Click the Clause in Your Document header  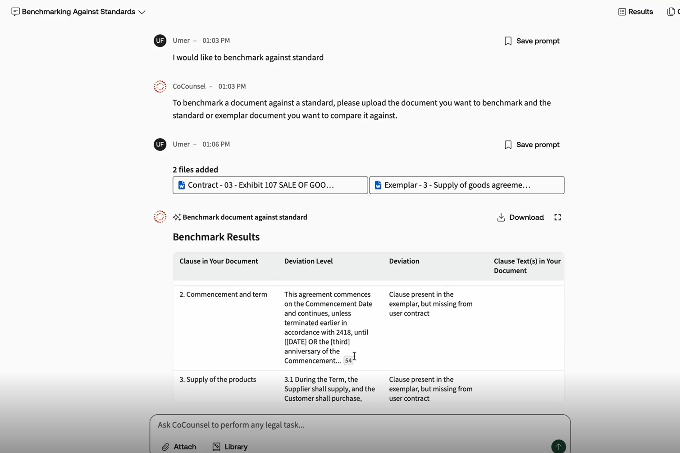pos(219,261)
